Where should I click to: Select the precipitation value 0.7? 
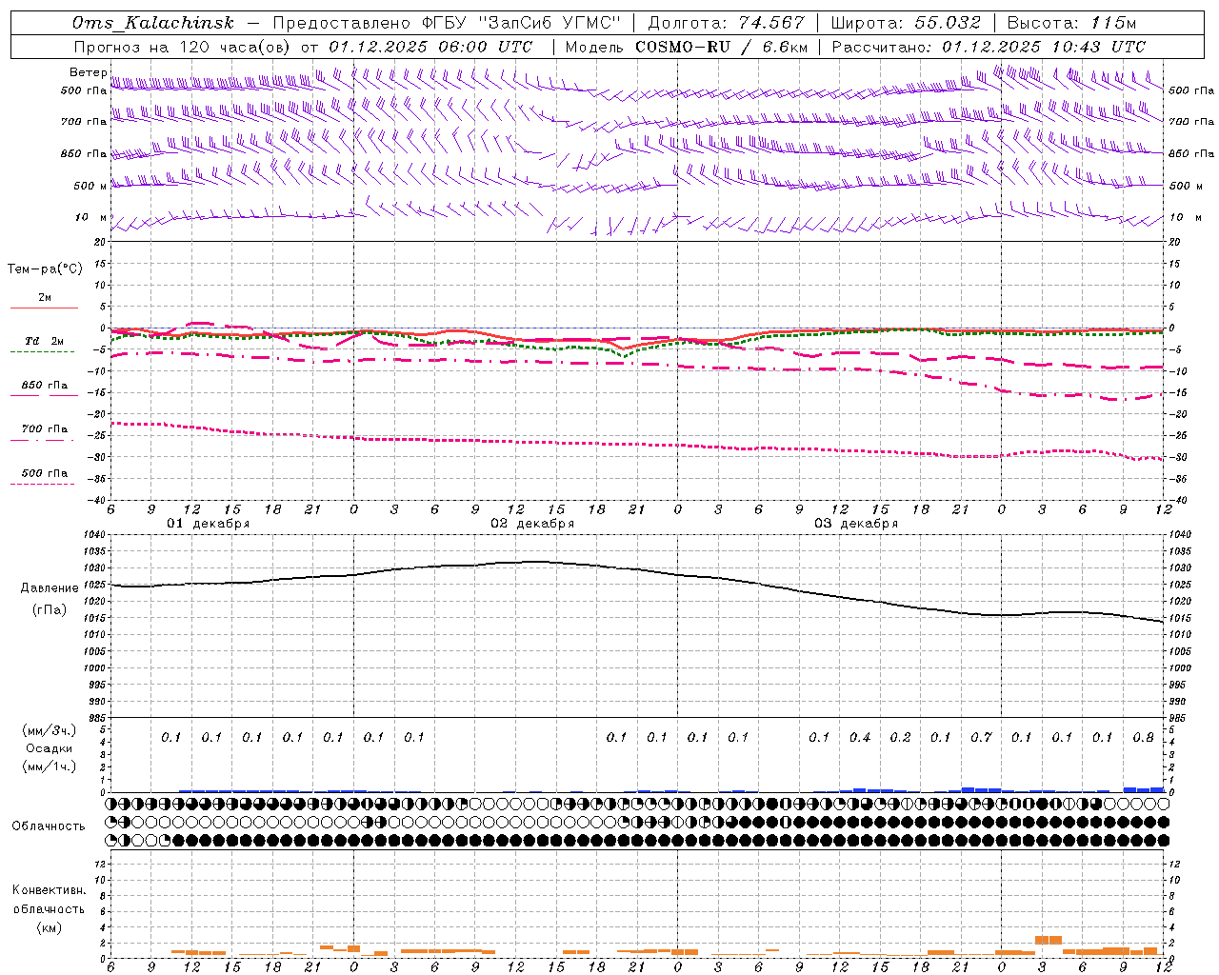pyautogui.click(x=981, y=738)
